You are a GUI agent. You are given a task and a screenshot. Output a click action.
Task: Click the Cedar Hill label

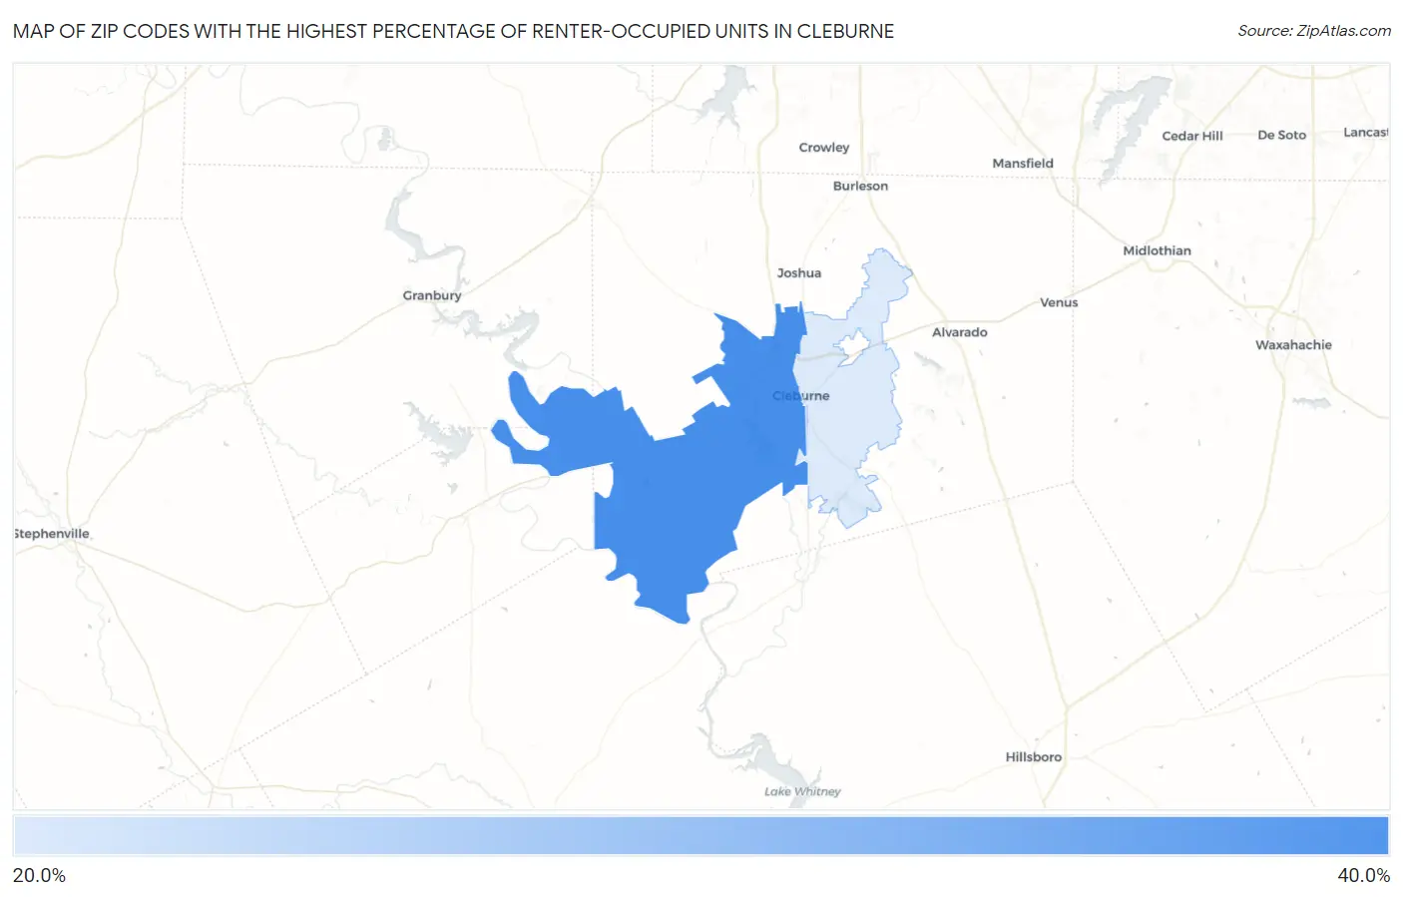tap(1192, 136)
